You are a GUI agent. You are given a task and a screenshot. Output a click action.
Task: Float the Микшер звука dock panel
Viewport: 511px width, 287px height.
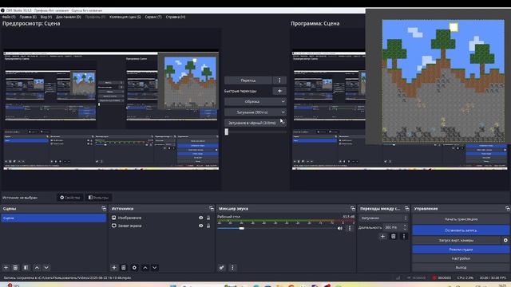[x=353, y=209]
